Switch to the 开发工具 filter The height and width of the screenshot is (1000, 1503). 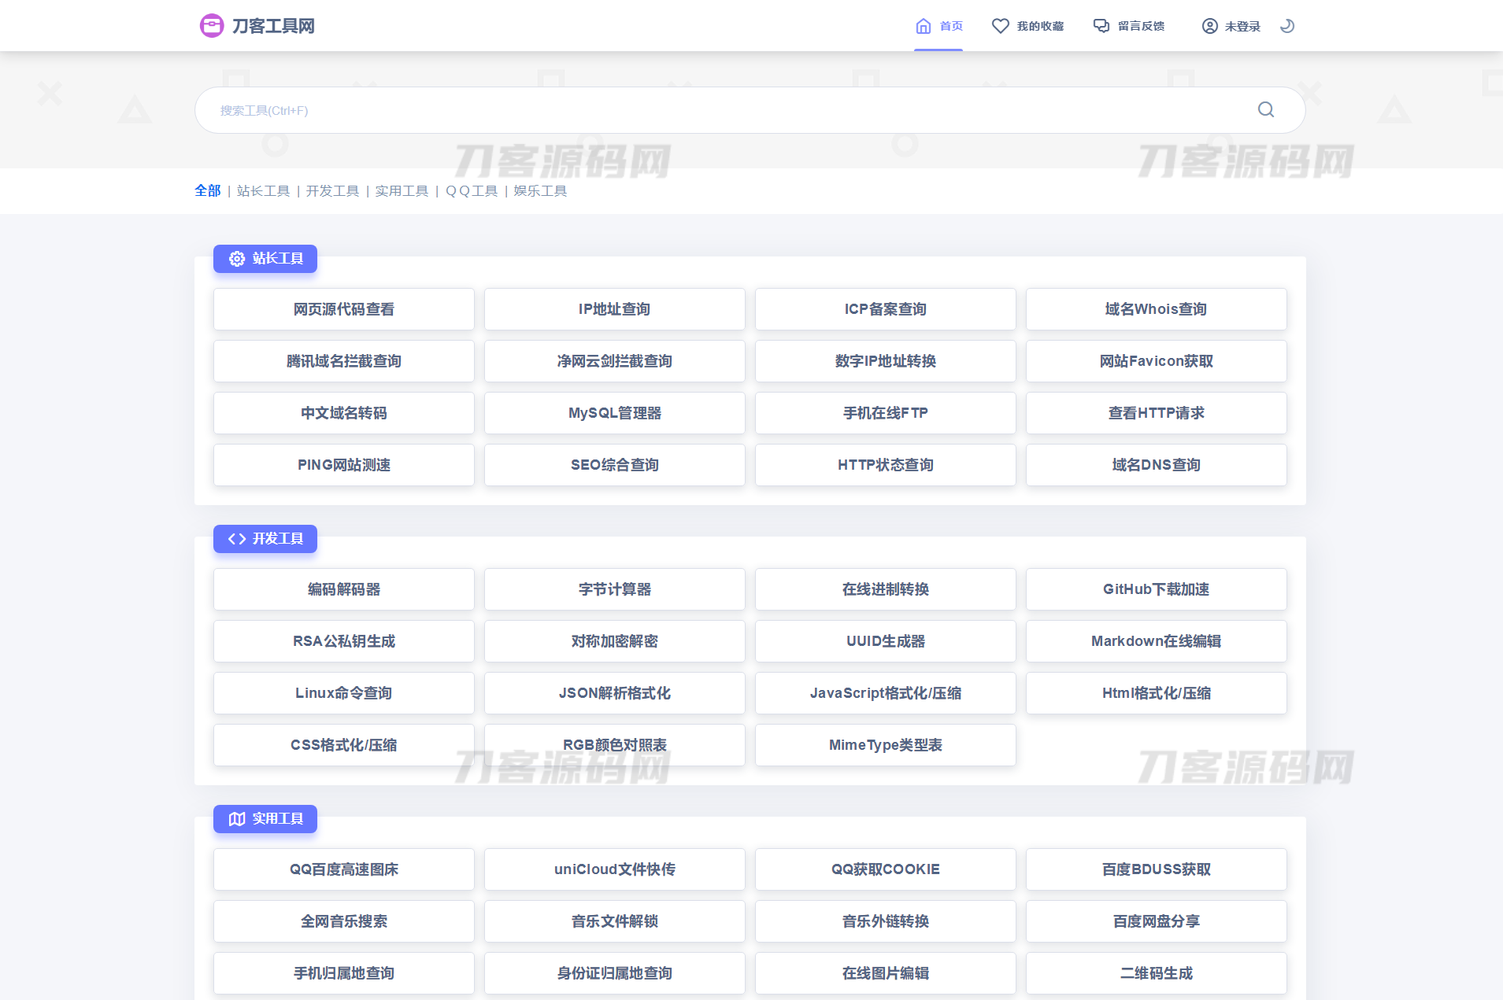[332, 190]
